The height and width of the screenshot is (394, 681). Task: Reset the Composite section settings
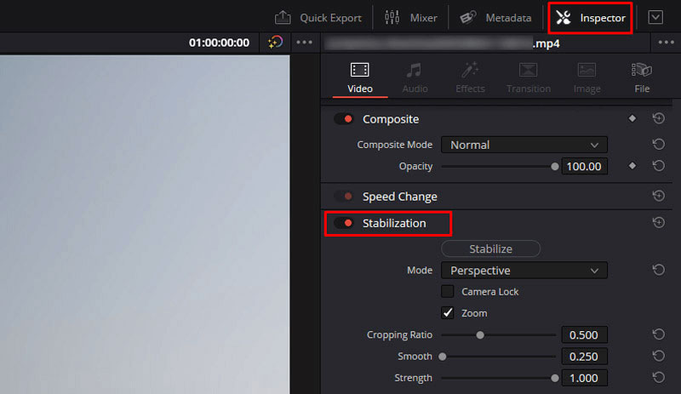pos(658,119)
